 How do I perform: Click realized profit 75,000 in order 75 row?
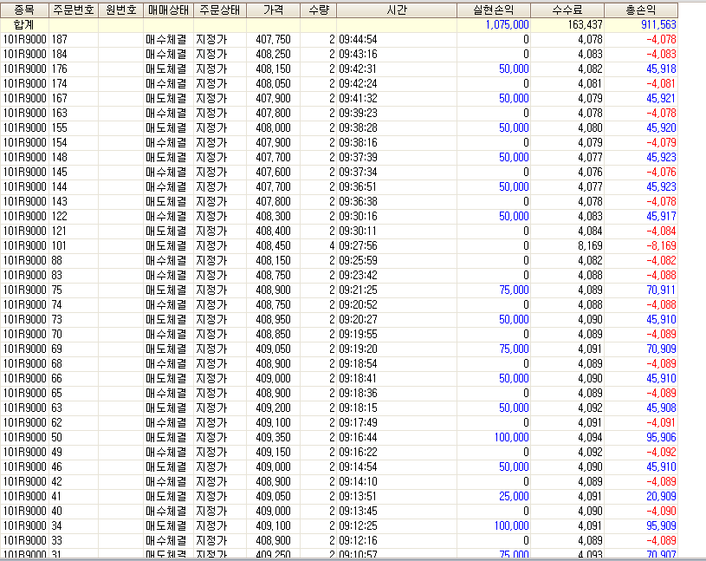click(x=514, y=290)
